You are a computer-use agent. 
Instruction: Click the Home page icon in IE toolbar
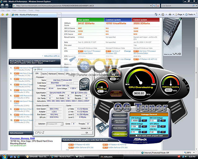[156, 15]
